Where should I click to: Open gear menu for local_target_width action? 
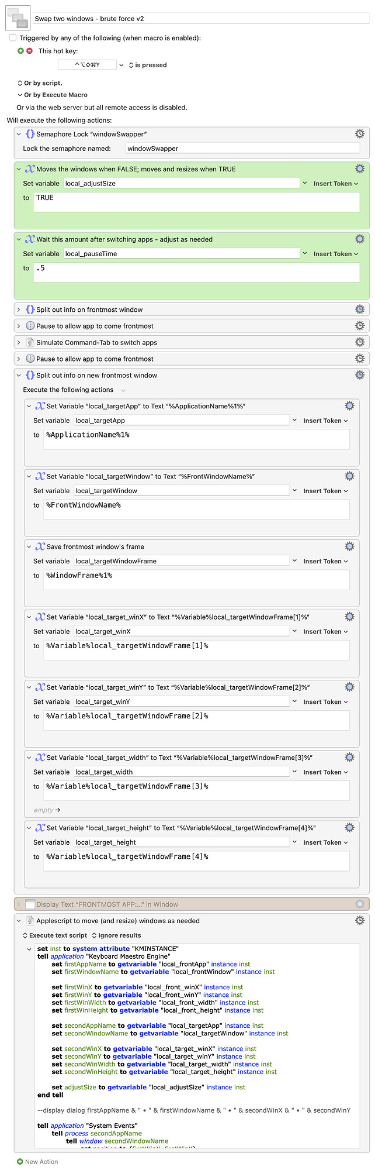point(349,756)
